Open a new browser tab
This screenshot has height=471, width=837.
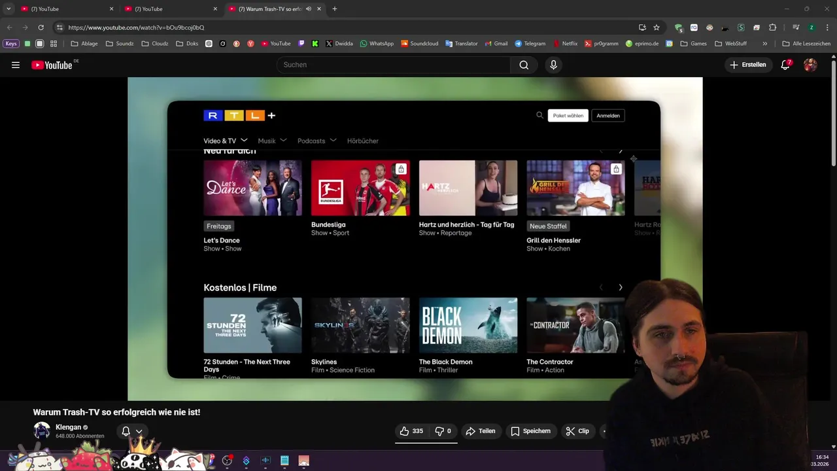(335, 9)
